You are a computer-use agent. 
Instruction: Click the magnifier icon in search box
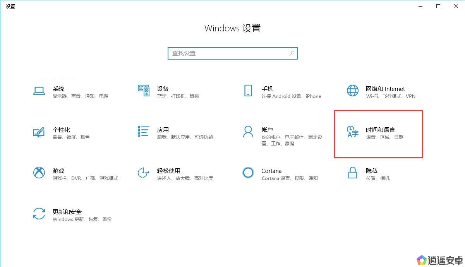(292, 53)
